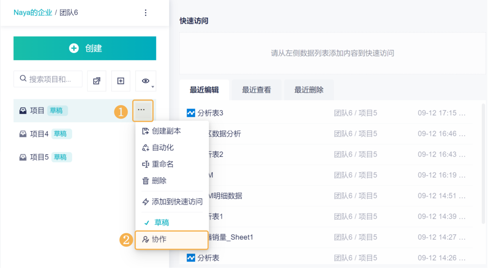Select 项目4 in the project list
The image size is (488, 268).
39,134
